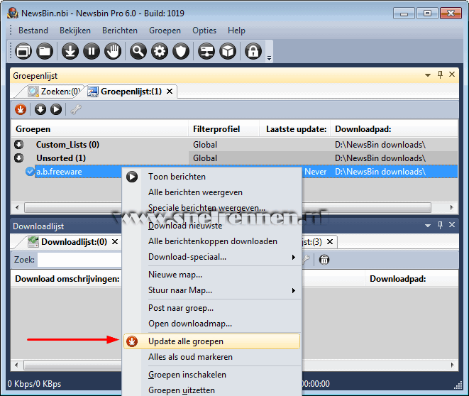
Task: Click the cube box toolbar icon
Action: 228,51
